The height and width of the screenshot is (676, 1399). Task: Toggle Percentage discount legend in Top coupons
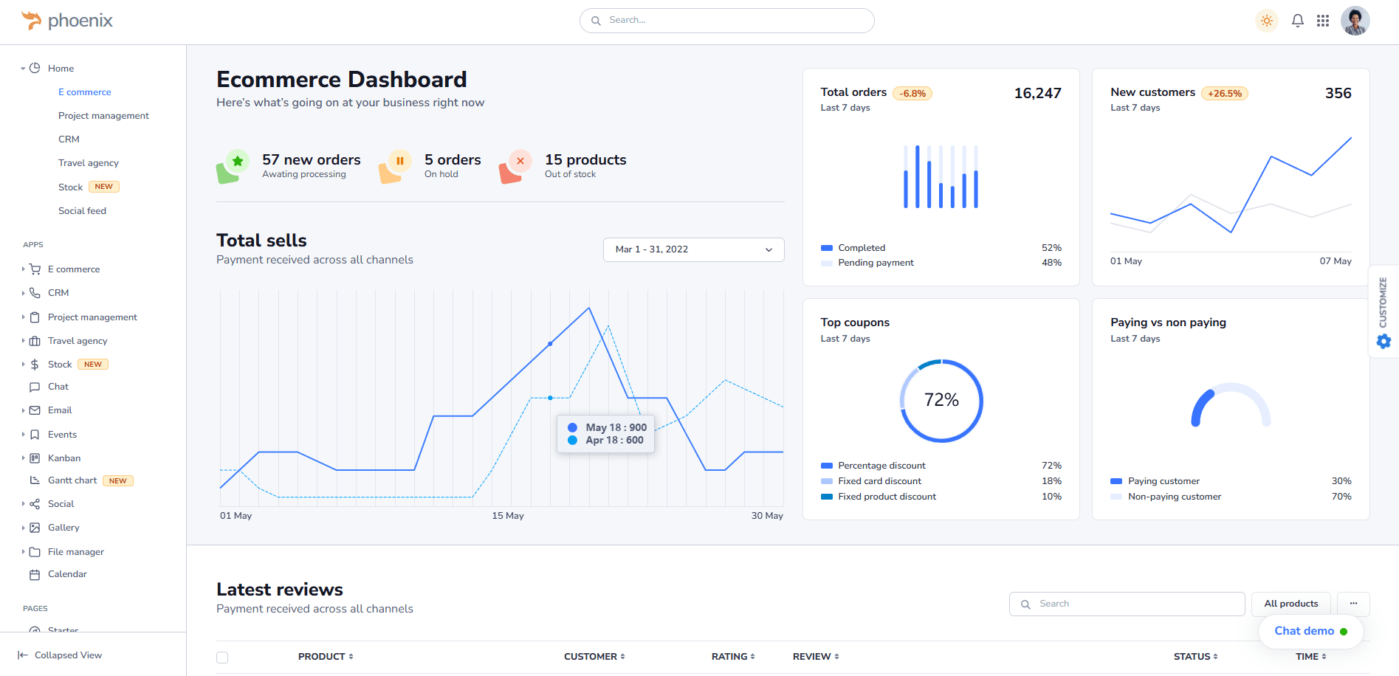881,465
